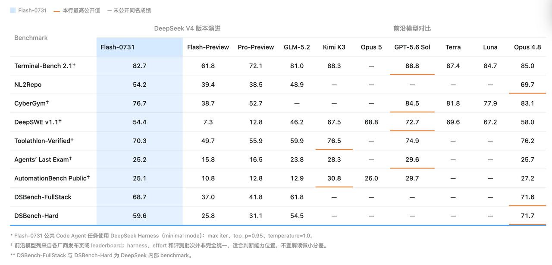Click the 前沿模型对比 group heading
The height and width of the screenshot is (265, 552).
coord(412,28)
